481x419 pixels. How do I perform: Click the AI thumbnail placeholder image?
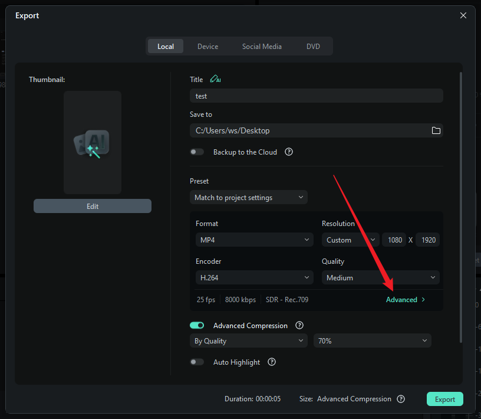pyautogui.click(x=93, y=142)
